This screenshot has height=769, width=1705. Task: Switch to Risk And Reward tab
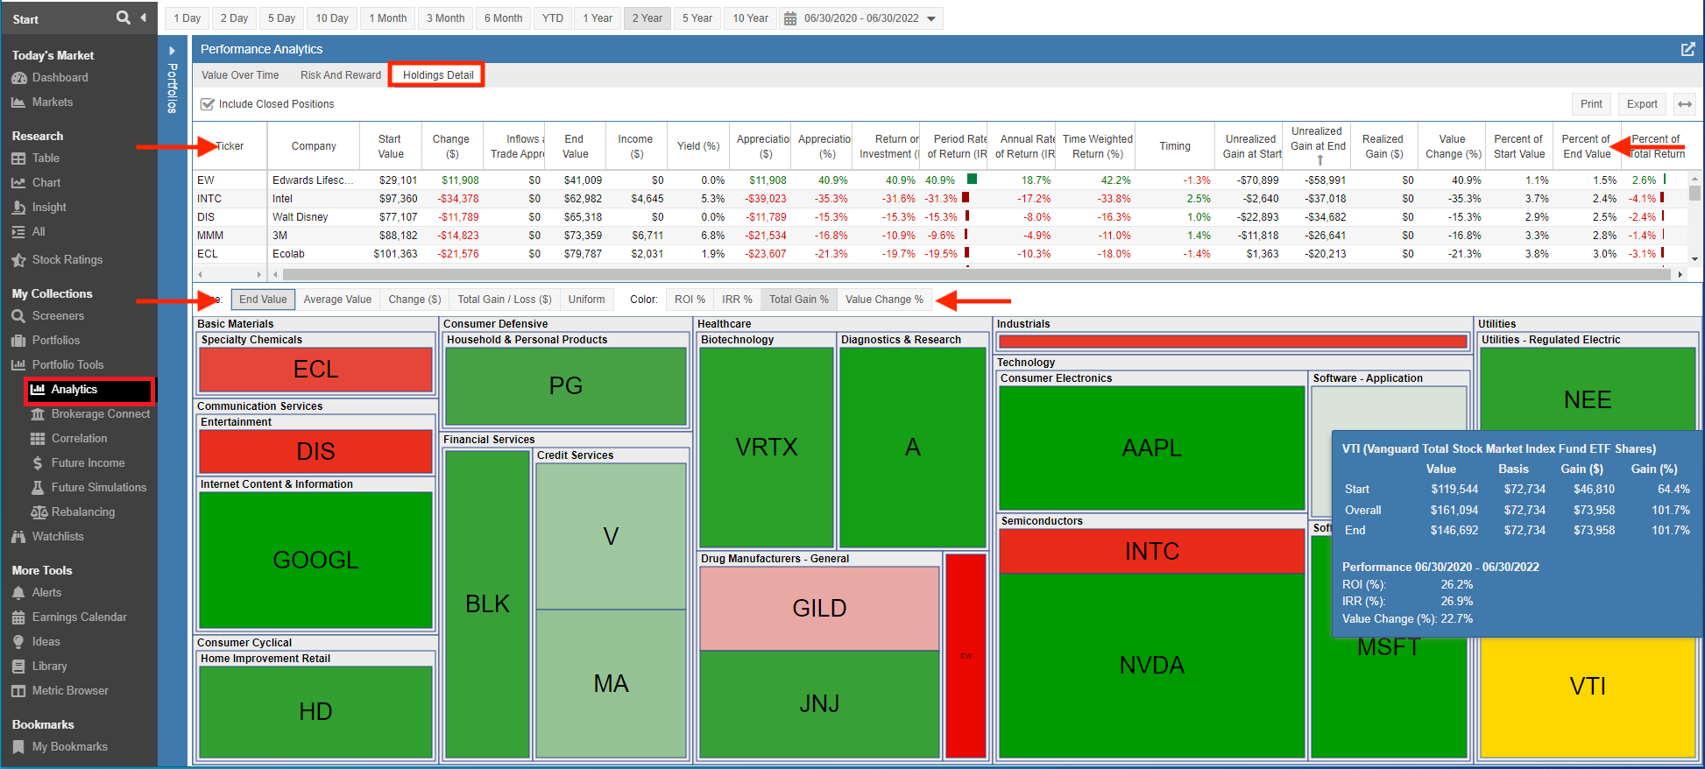(x=341, y=75)
